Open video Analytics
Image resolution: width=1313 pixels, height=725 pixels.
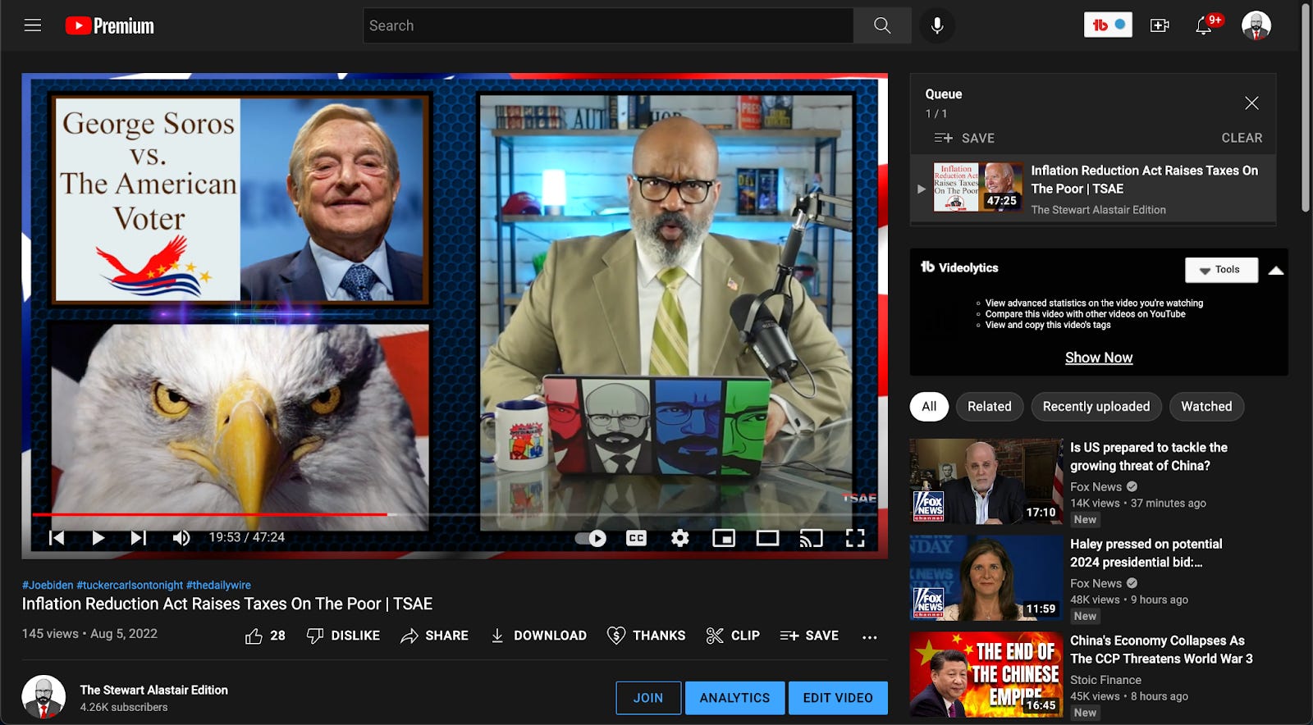734,698
